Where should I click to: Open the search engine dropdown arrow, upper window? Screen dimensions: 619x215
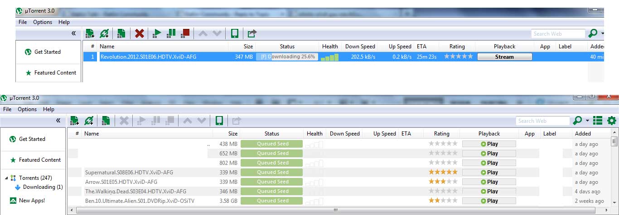click(602, 34)
